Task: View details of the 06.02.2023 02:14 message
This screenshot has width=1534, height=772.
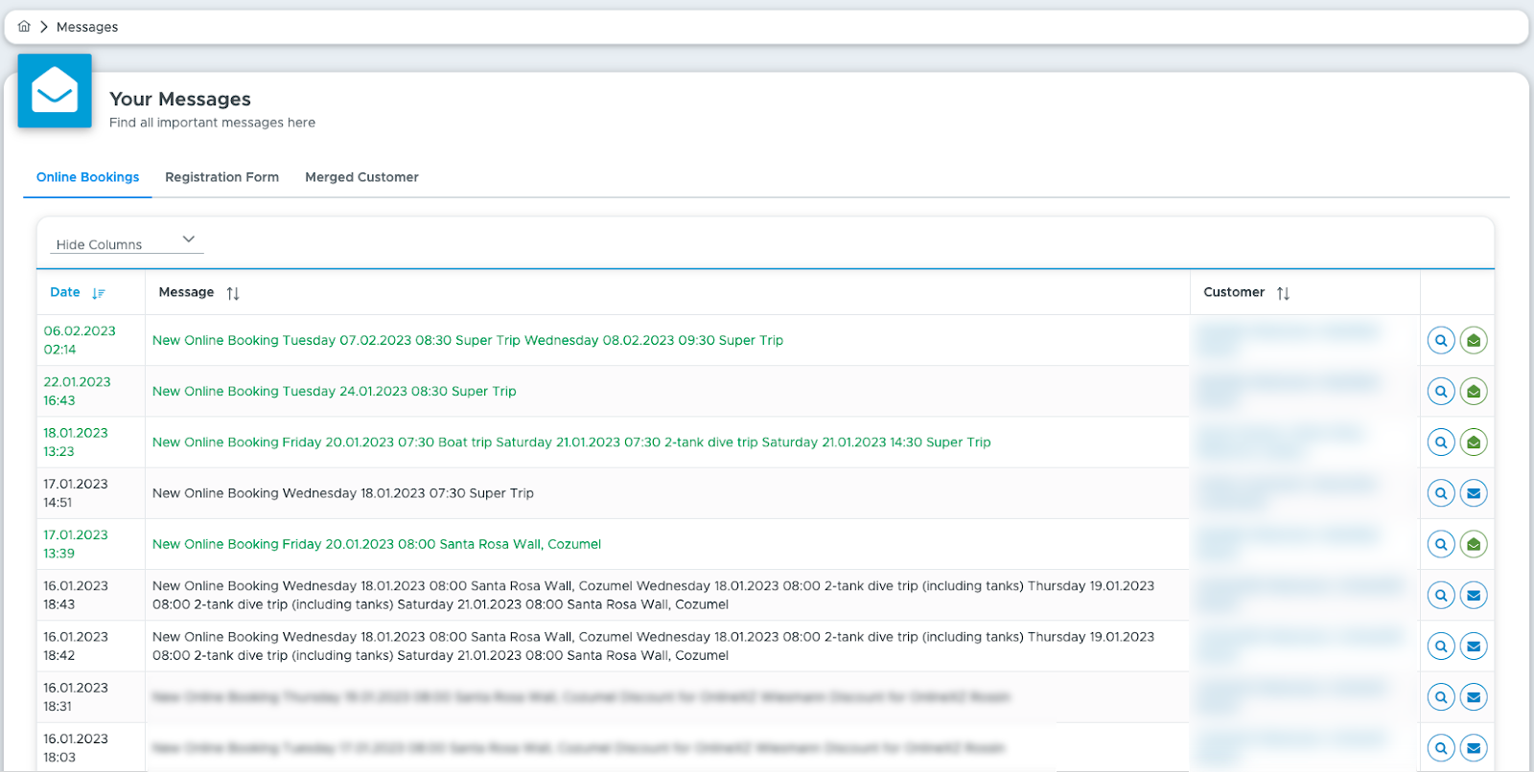Action: pos(1441,340)
